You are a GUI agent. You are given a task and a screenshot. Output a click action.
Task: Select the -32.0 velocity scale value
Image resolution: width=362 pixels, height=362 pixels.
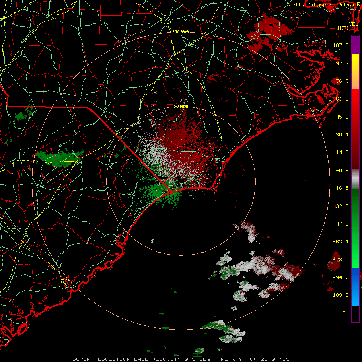[341, 206]
